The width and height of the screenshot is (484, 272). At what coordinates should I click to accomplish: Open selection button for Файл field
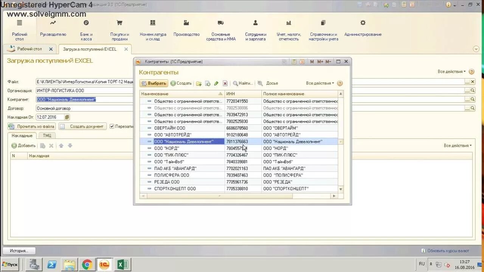tap(467, 82)
